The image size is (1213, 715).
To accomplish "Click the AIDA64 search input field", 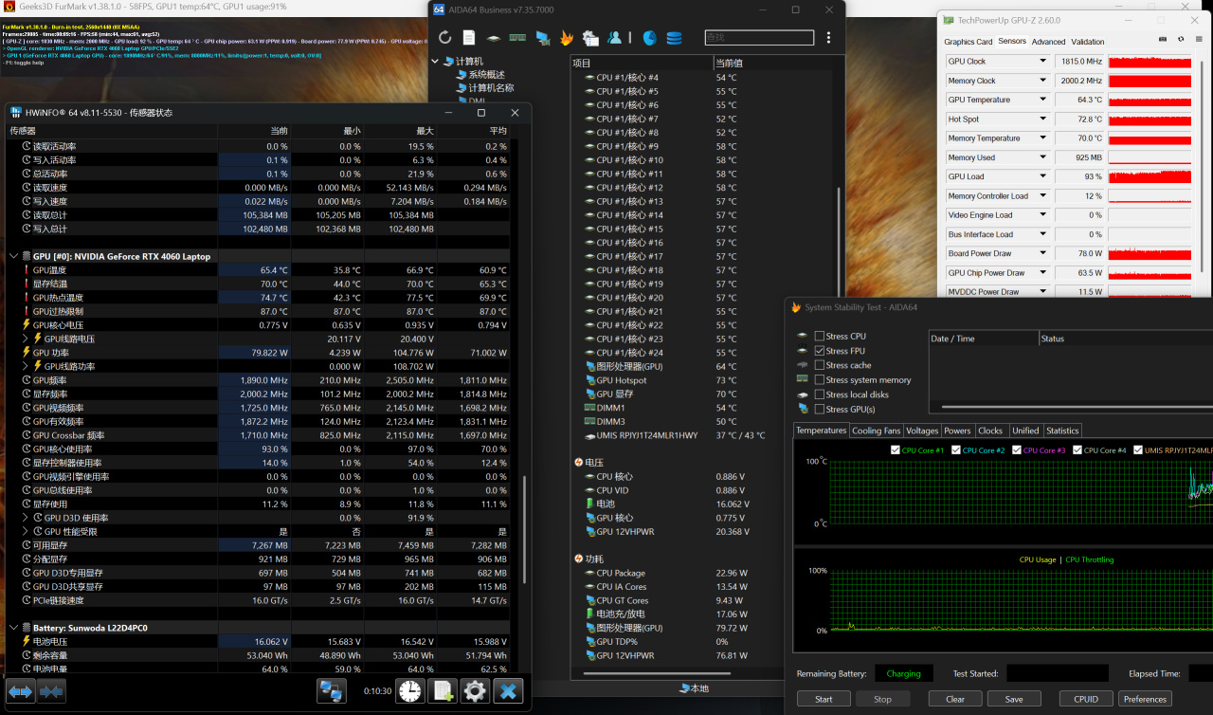I will (758, 38).
